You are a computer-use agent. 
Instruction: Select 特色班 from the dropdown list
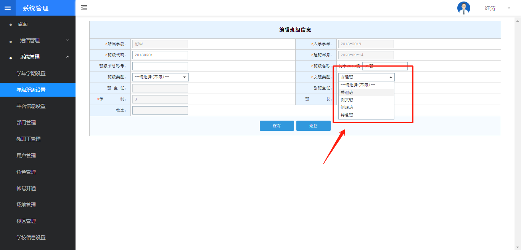coord(347,115)
